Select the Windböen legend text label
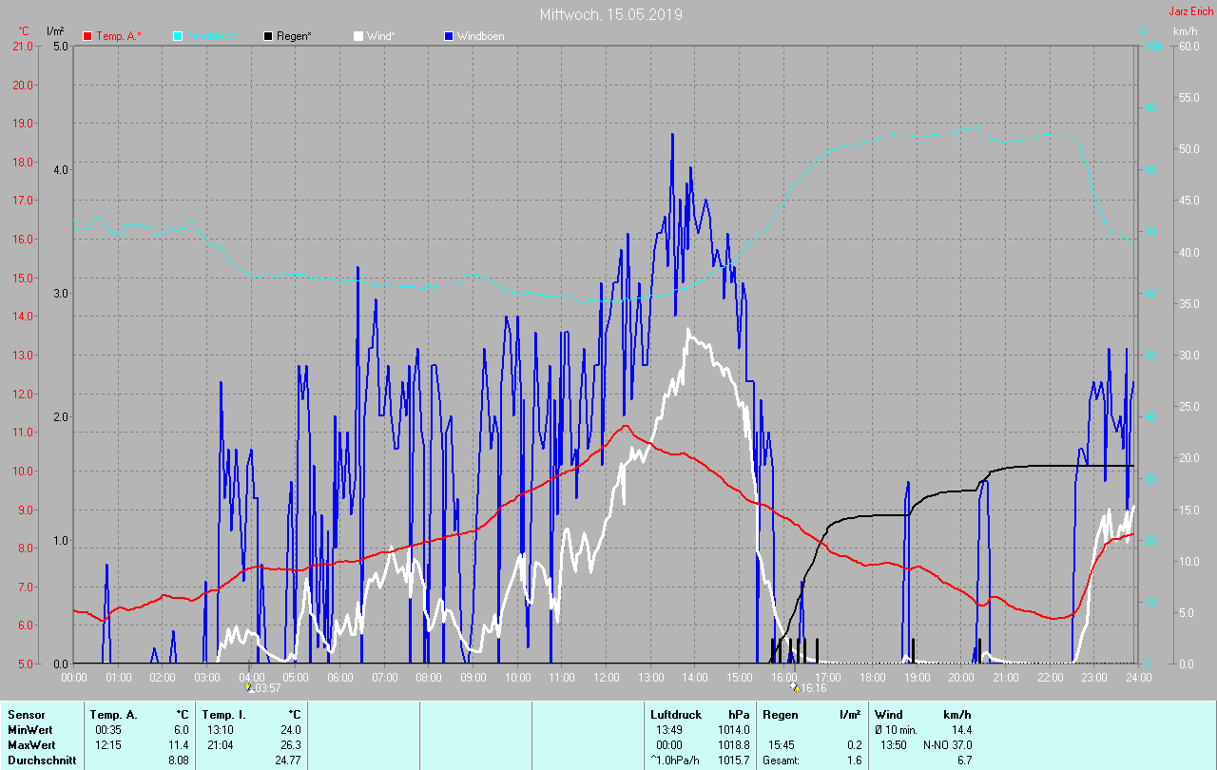Image resolution: width=1217 pixels, height=770 pixels. [480, 36]
